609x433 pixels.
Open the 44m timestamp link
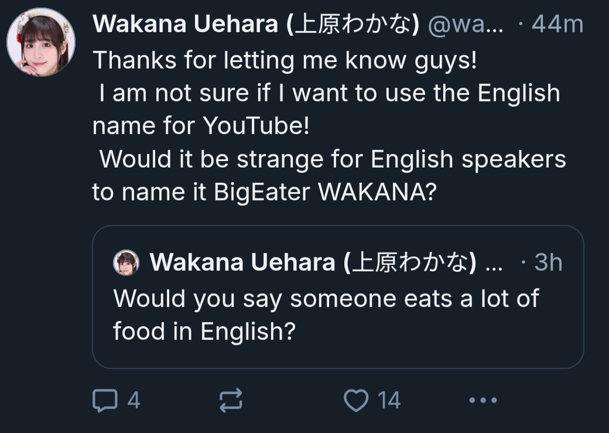click(557, 25)
